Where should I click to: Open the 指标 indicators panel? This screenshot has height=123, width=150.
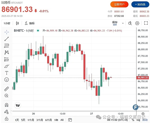29,23
